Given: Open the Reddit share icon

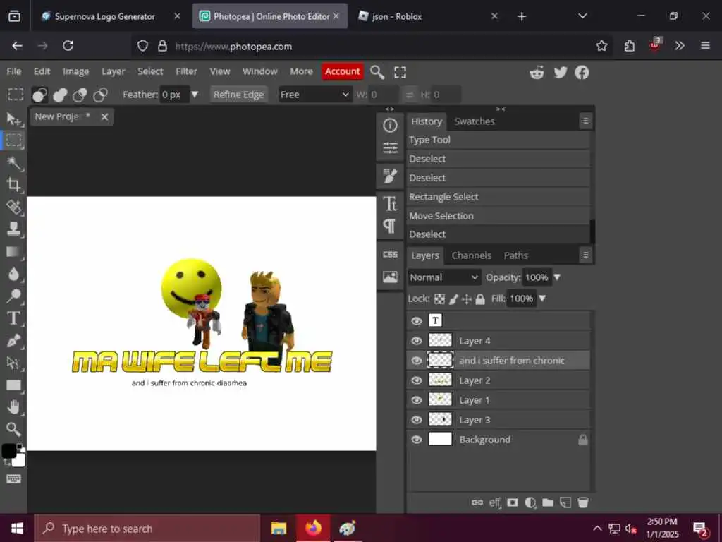Looking at the screenshot, I should point(537,73).
